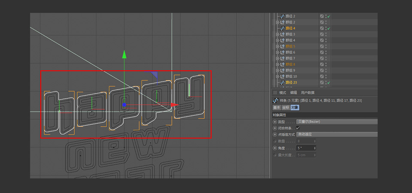Screen dimensions: 412x193
Task: Click the layer square in 群组 7 row
Action: 322,59
